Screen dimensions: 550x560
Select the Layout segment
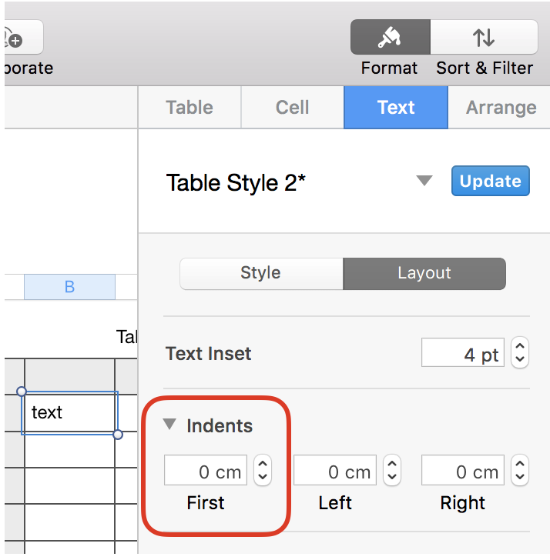click(x=424, y=273)
